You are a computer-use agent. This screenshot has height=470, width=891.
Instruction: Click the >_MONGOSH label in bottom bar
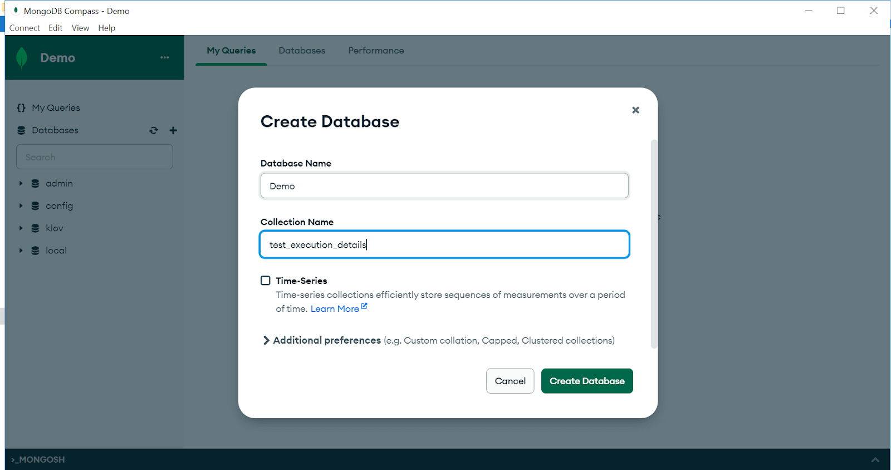(x=38, y=459)
